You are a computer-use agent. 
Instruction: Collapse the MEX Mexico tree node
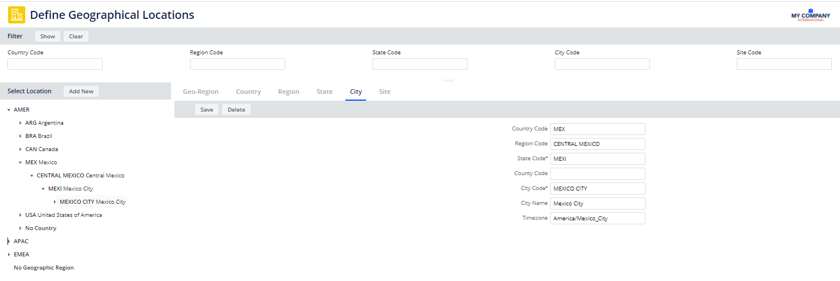(20, 163)
